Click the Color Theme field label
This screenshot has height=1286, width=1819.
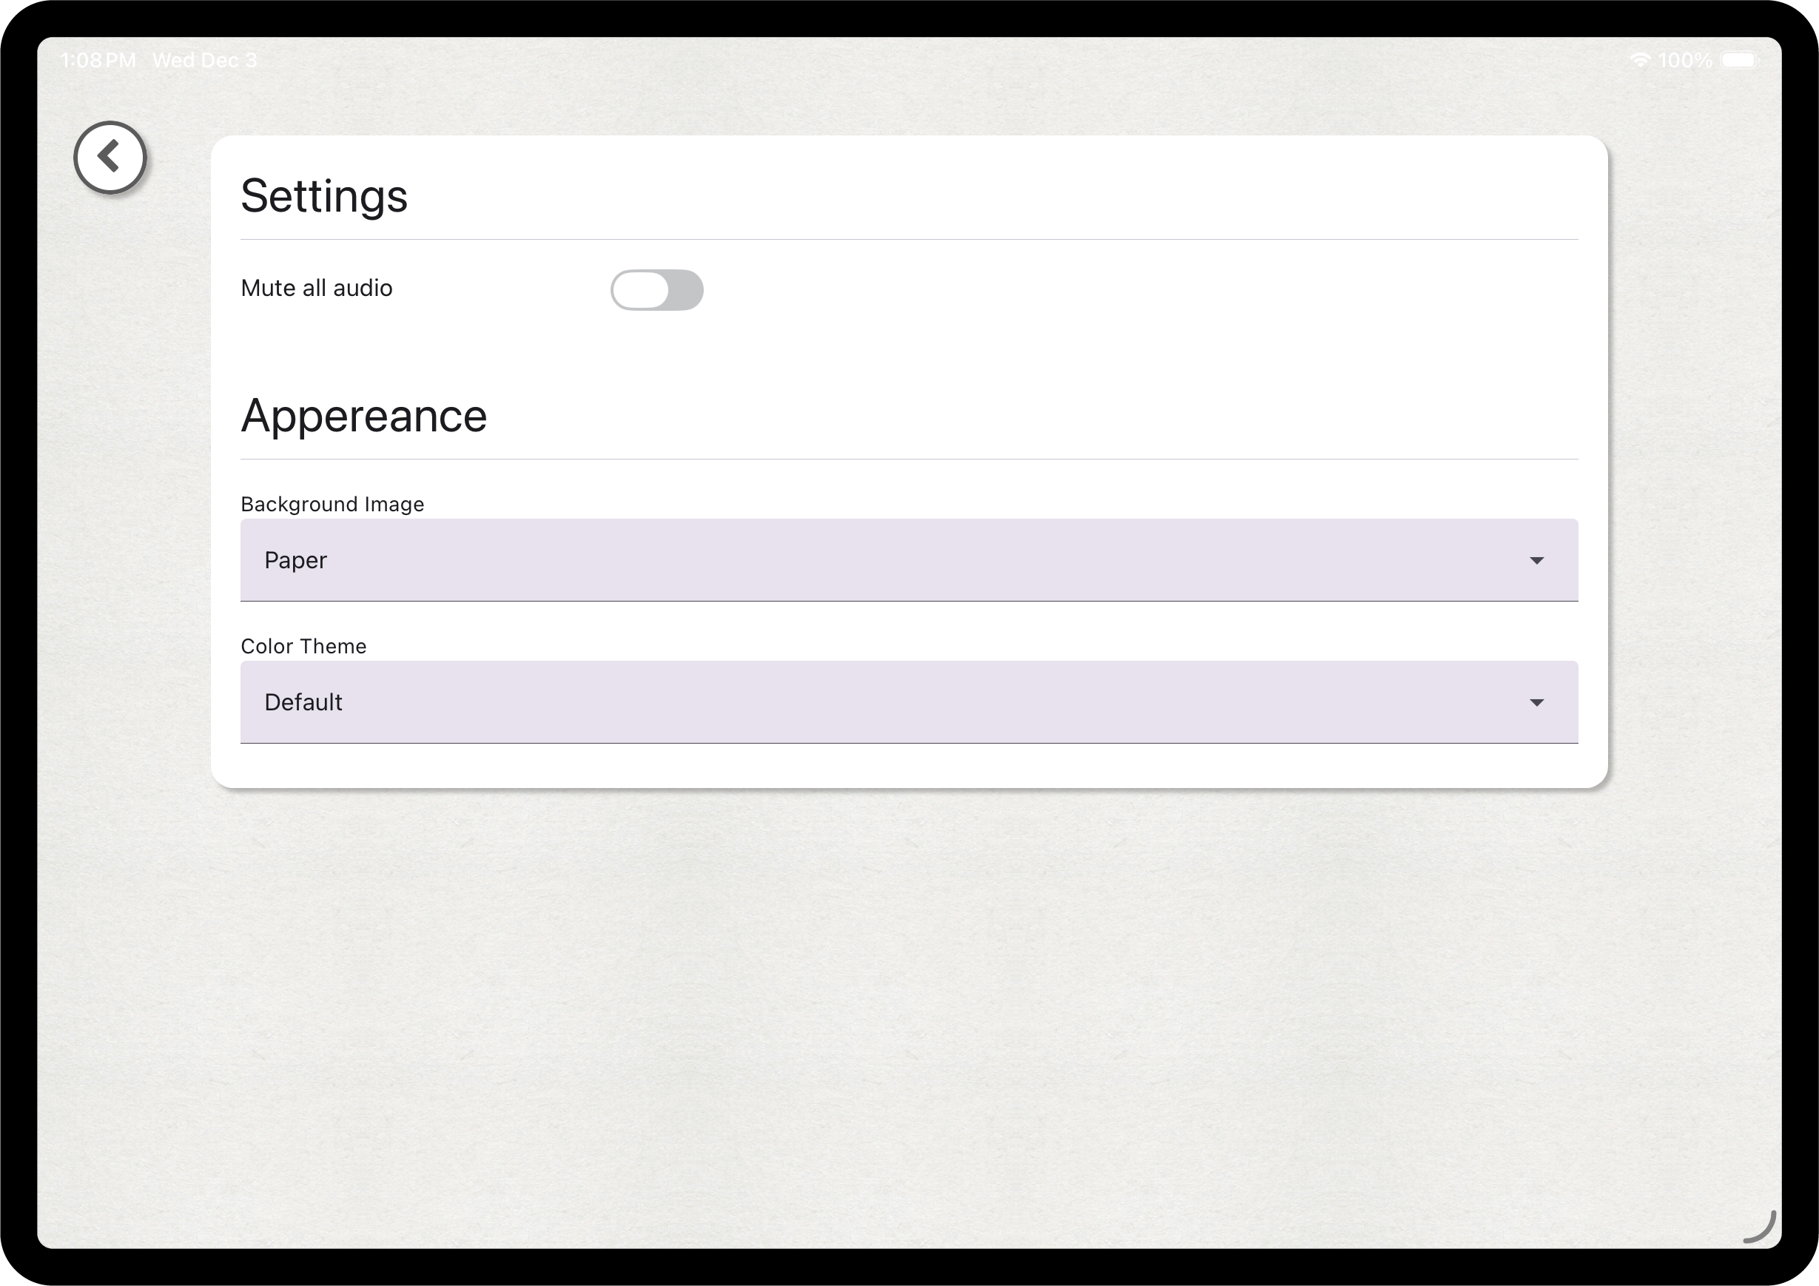click(x=303, y=647)
